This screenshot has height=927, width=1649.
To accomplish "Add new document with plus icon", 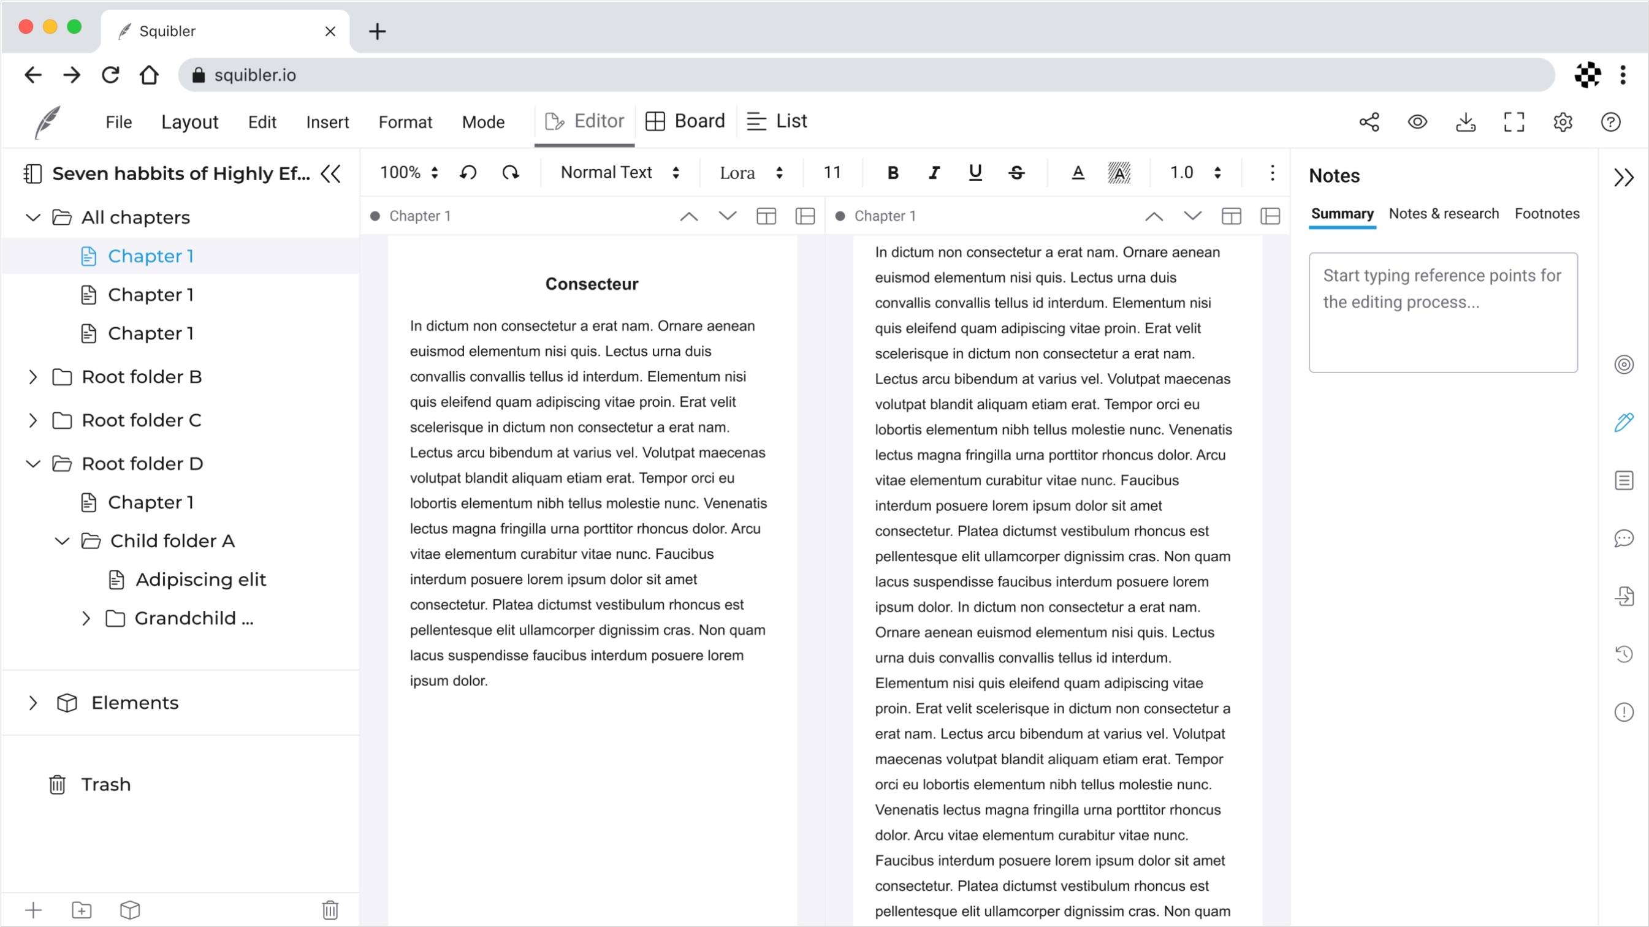I will pyautogui.click(x=33, y=910).
